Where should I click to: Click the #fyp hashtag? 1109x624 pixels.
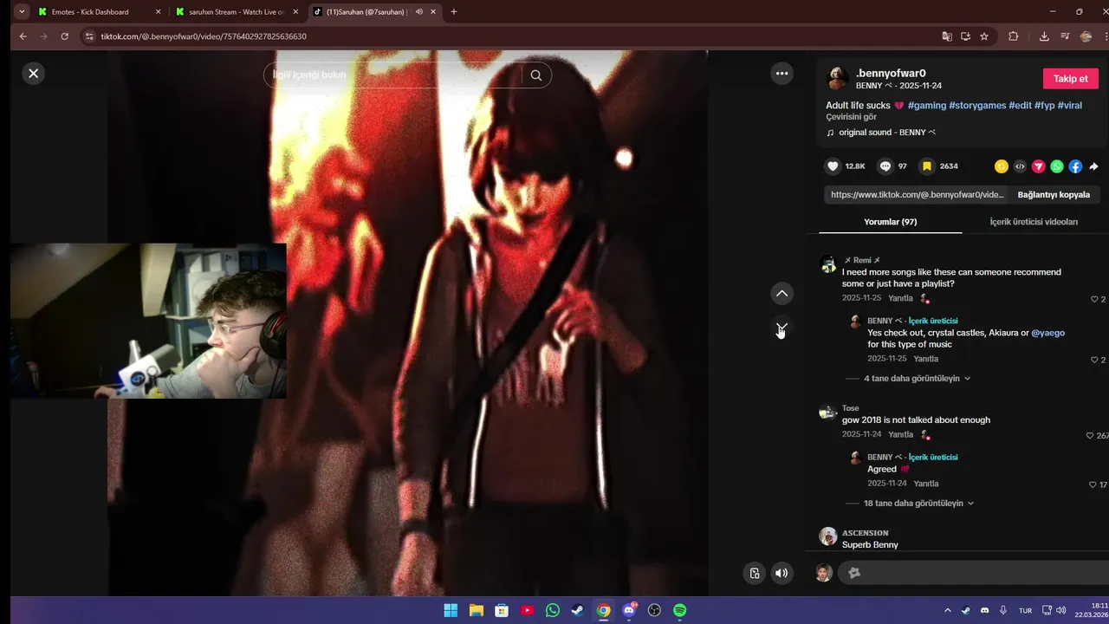click(x=1044, y=106)
